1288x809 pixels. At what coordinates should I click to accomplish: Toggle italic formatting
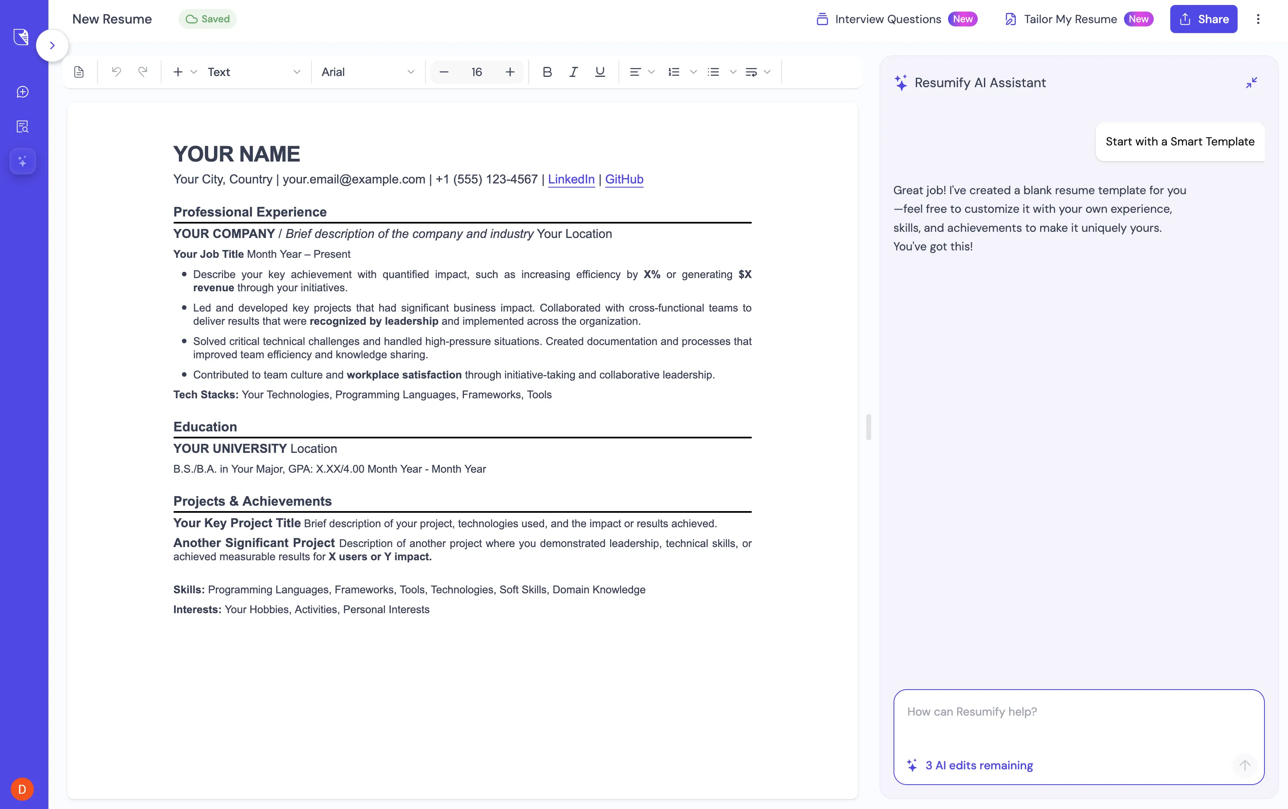coord(573,72)
